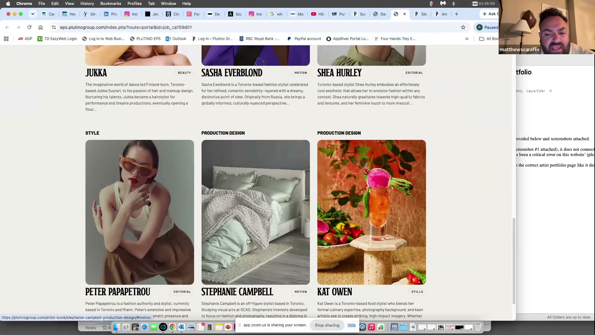Open Notes app from the Dock
Viewport: 595px width, 335px height.
(219, 327)
